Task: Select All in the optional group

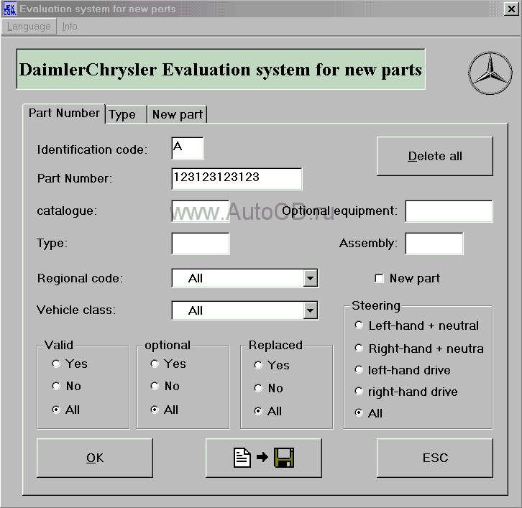Action: [155, 410]
